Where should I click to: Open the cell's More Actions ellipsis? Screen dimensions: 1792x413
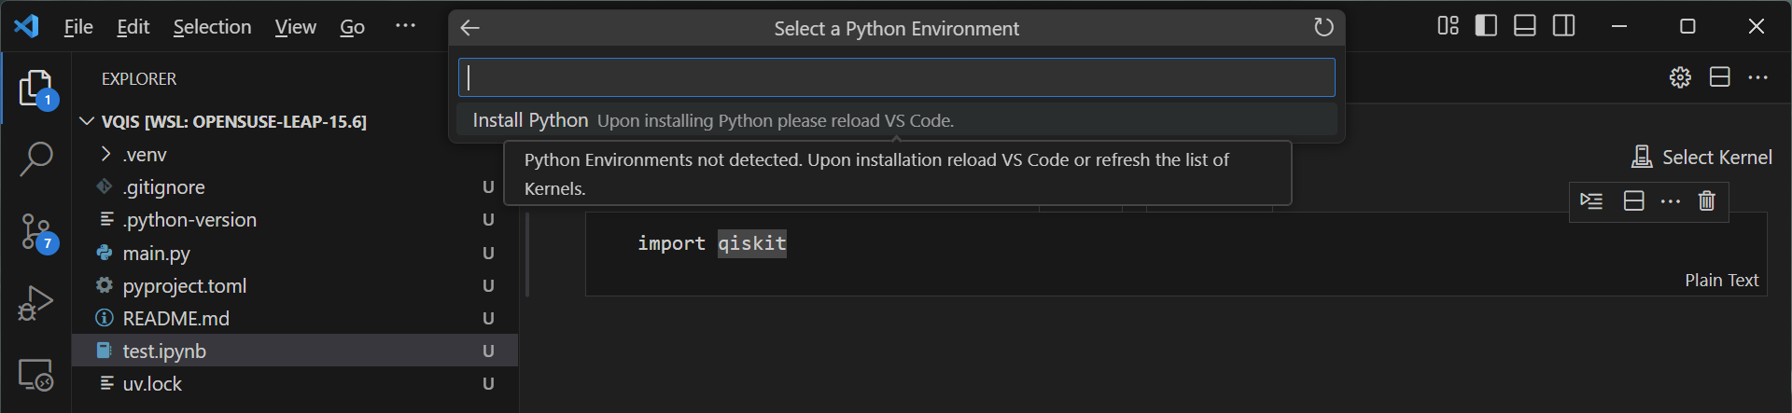click(x=1670, y=201)
